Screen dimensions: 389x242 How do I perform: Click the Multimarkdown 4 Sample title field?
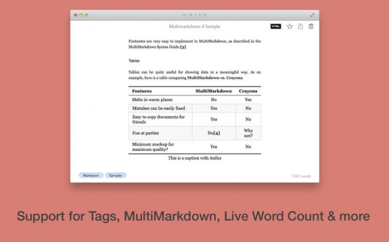pyautogui.click(x=194, y=27)
